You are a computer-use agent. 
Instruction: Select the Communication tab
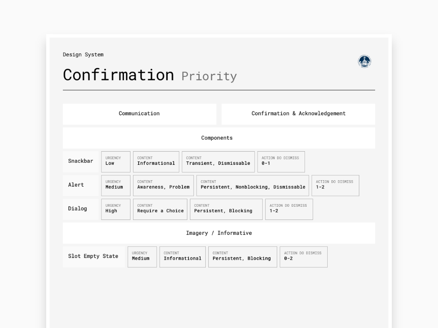click(139, 114)
